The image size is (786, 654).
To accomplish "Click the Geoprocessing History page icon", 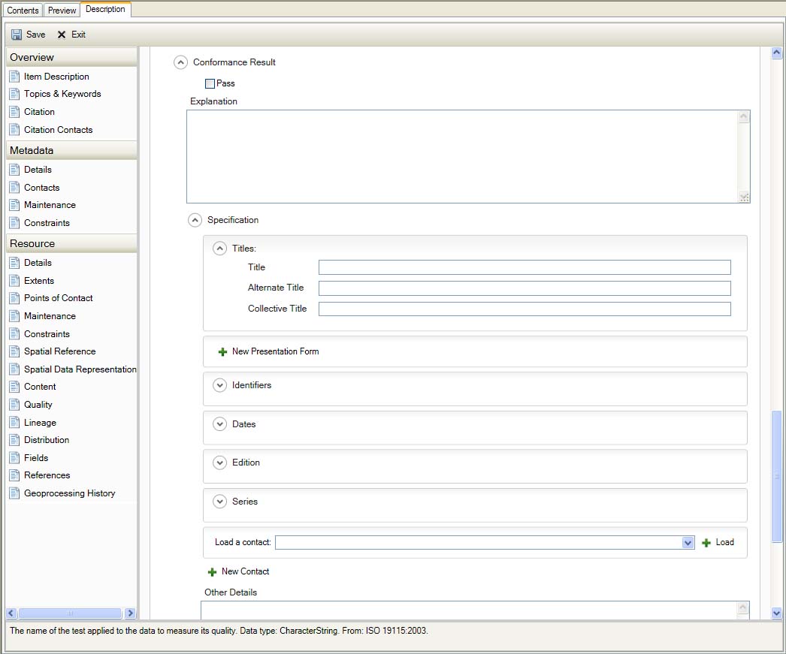I will [14, 493].
